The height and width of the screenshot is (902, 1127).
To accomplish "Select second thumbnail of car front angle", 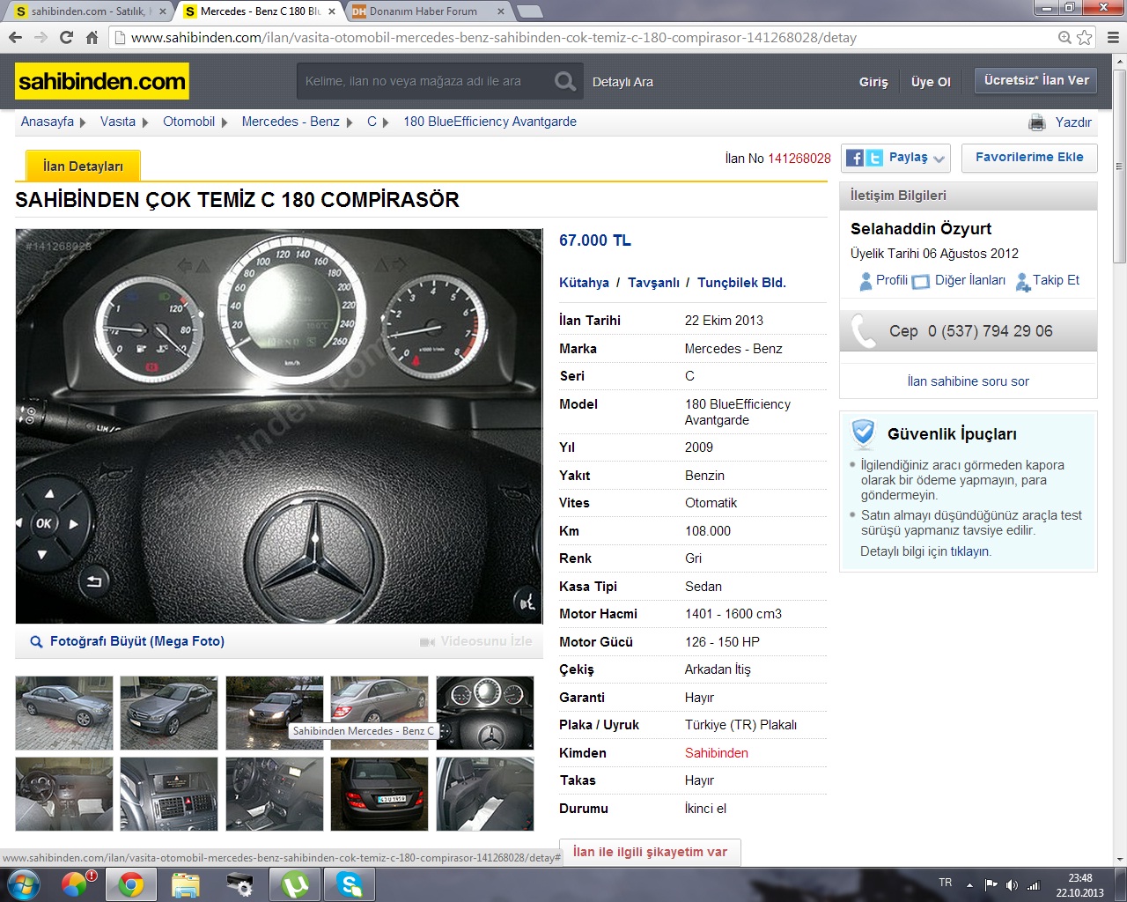I will pos(169,713).
